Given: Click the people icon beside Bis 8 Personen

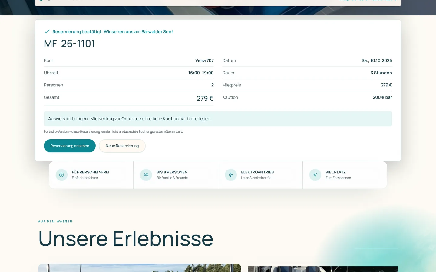Looking at the screenshot, I should (146, 175).
